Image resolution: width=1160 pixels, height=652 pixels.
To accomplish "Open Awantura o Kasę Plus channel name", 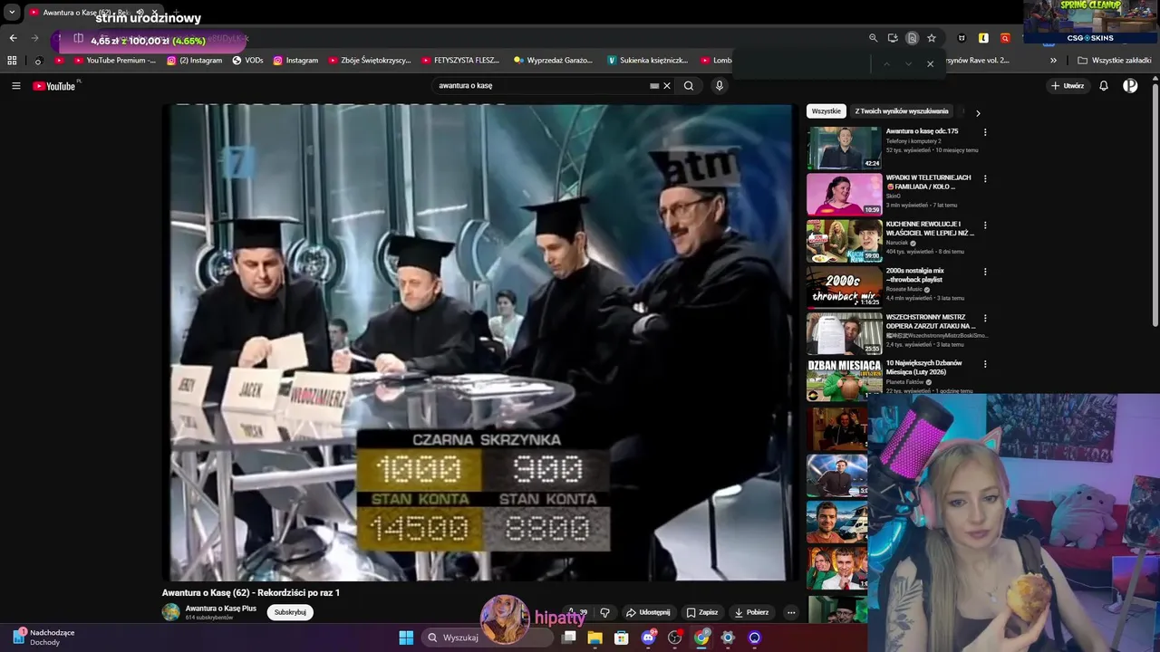I will (221, 609).
